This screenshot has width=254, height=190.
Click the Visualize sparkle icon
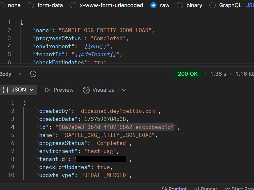(x=86, y=90)
